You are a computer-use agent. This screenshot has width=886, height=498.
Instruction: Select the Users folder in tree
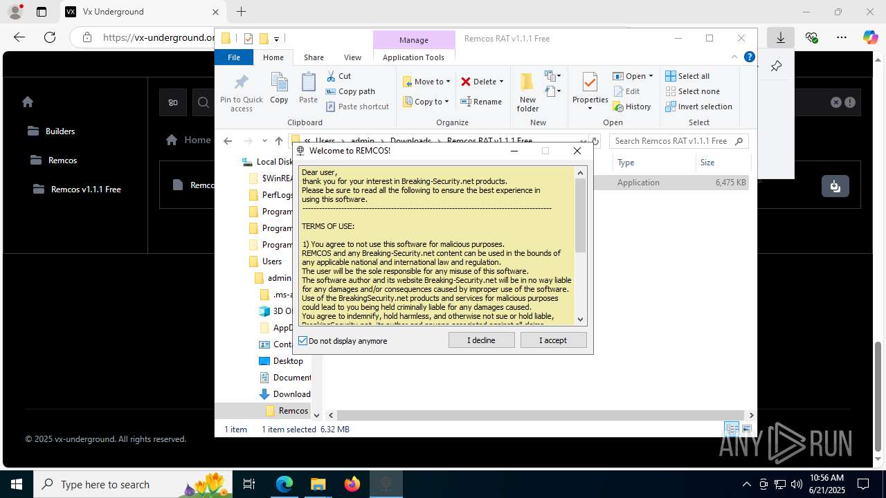point(272,261)
